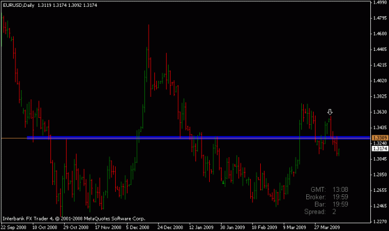Click the Spread 2 readout
The height and width of the screenshot is (231, 389).
320,212
